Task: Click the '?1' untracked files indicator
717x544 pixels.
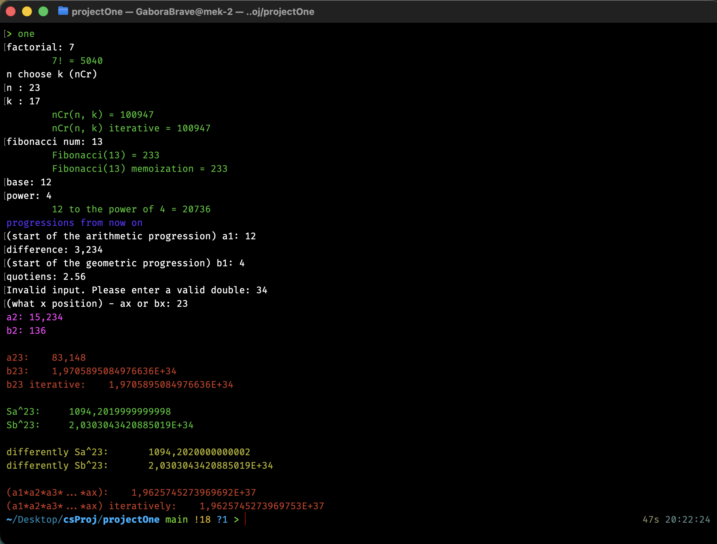Action: coord(222,519)
